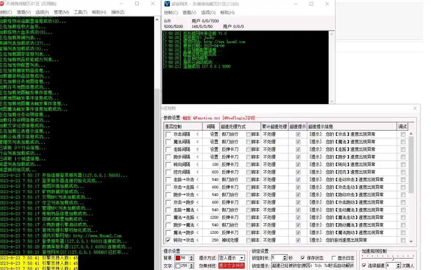Click 设置 interval cell for 攻击间隔
This screenshot has width=431, height=270.
(x=214, y=134)
